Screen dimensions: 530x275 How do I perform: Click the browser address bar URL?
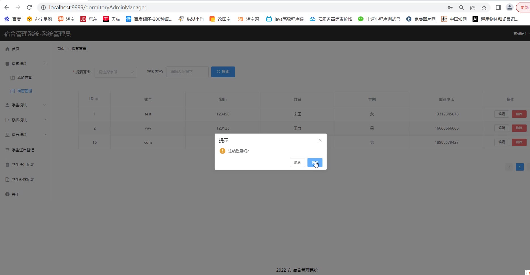(x=97, y=7)
